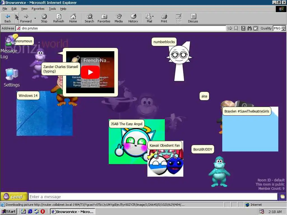This screenshot has width=287, height=215.
Task: Launch Internet Explorer from quick launch
Action: tap(30, 212)
